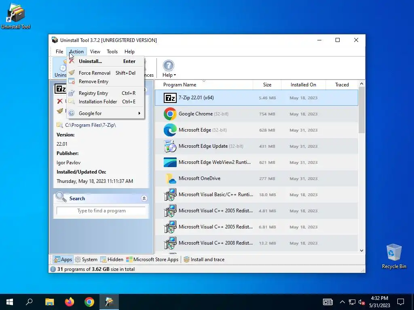414x310 pixels.
Task: Sort by the Installed On column header
Action: point(303,85)
